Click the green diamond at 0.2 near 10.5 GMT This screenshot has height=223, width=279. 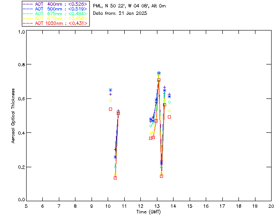pos(115,167)
